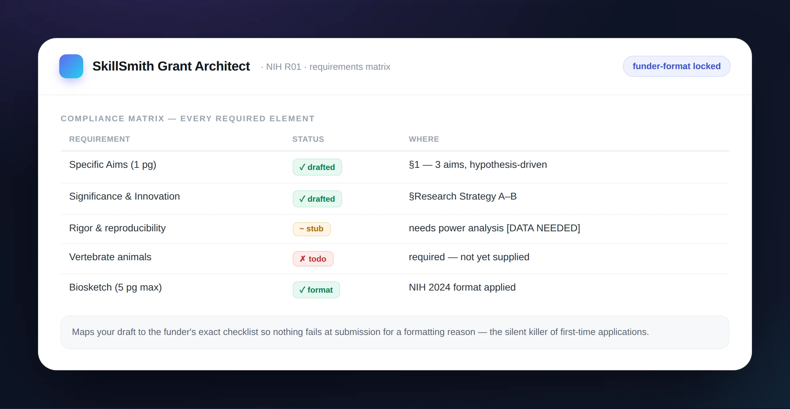Image resolution: width=790 pixels, height=409 pixels.
Task: Select 'Biosketch (5 pg max)' requirement
Action: point(115,287)
